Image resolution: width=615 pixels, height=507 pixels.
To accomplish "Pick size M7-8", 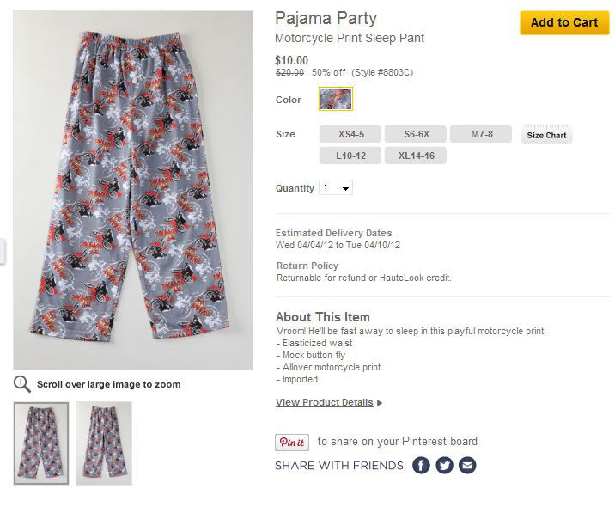I will click(481, 134).
